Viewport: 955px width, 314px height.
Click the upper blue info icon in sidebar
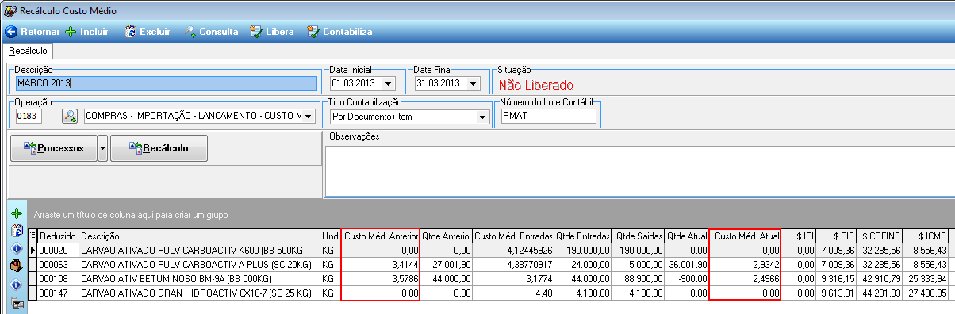[17, 249]
